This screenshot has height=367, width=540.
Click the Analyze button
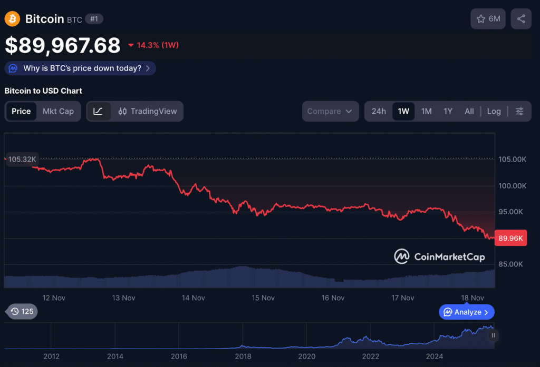point(466,312)
